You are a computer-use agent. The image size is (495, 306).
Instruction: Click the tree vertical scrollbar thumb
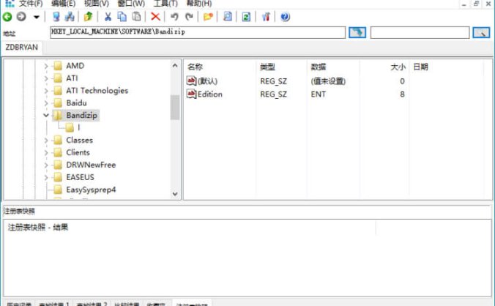click(175, 108)
